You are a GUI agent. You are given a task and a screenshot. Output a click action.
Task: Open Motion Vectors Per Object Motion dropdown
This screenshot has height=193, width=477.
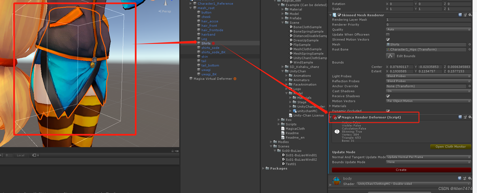click(x=428, y=101)
